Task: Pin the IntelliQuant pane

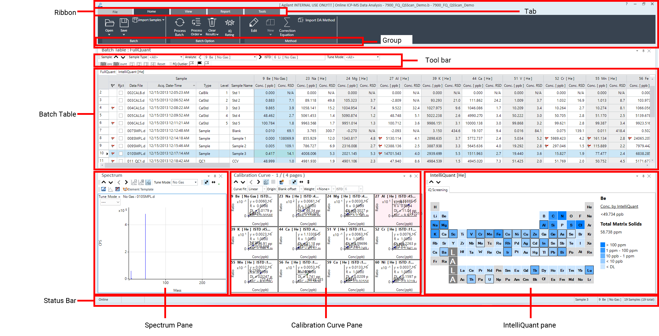Action: [643, 176]
